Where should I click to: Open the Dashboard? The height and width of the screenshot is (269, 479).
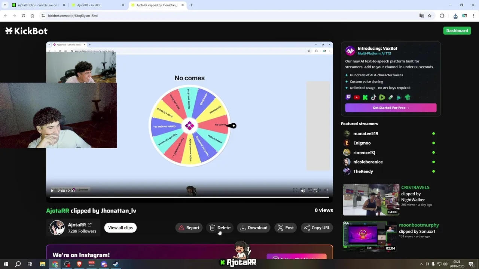point(457,31)
